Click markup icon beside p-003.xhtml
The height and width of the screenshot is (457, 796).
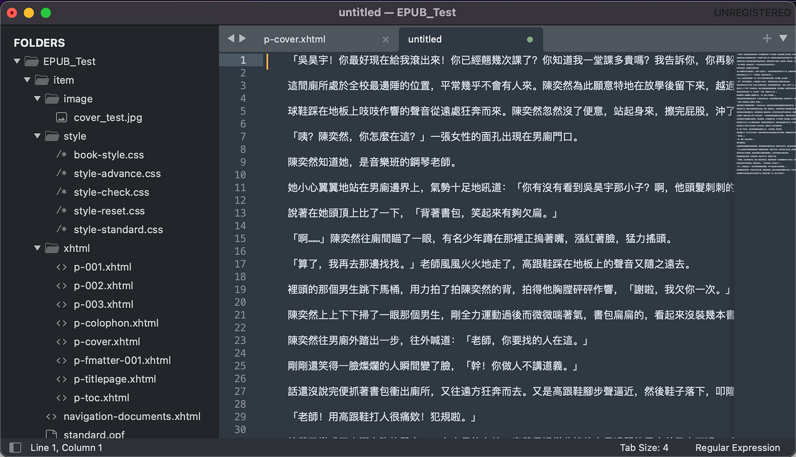(62, 304)
